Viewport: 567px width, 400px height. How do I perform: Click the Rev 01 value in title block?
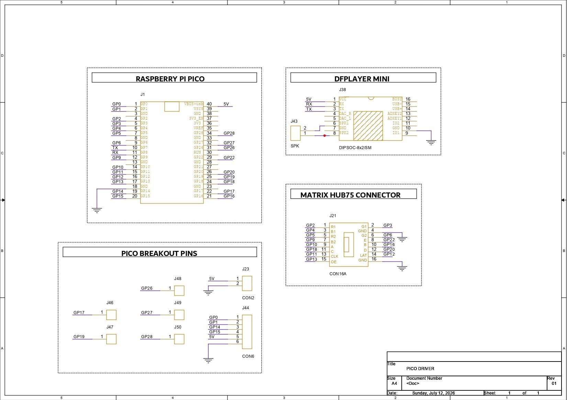tap(554, 384)
